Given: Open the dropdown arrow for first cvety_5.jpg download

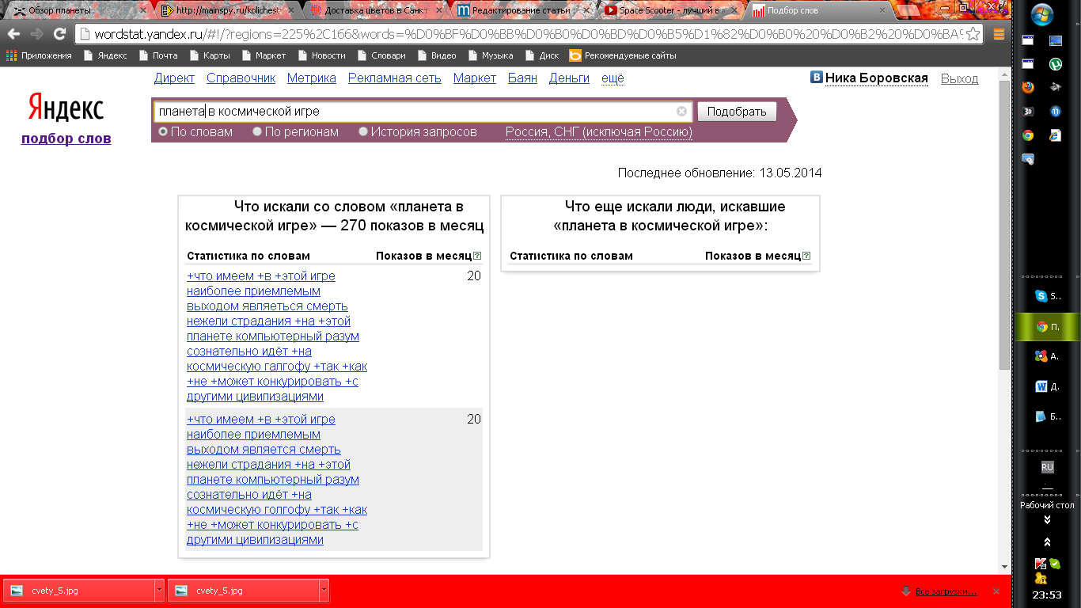Looking at the screenshot, I should [159, 591].
